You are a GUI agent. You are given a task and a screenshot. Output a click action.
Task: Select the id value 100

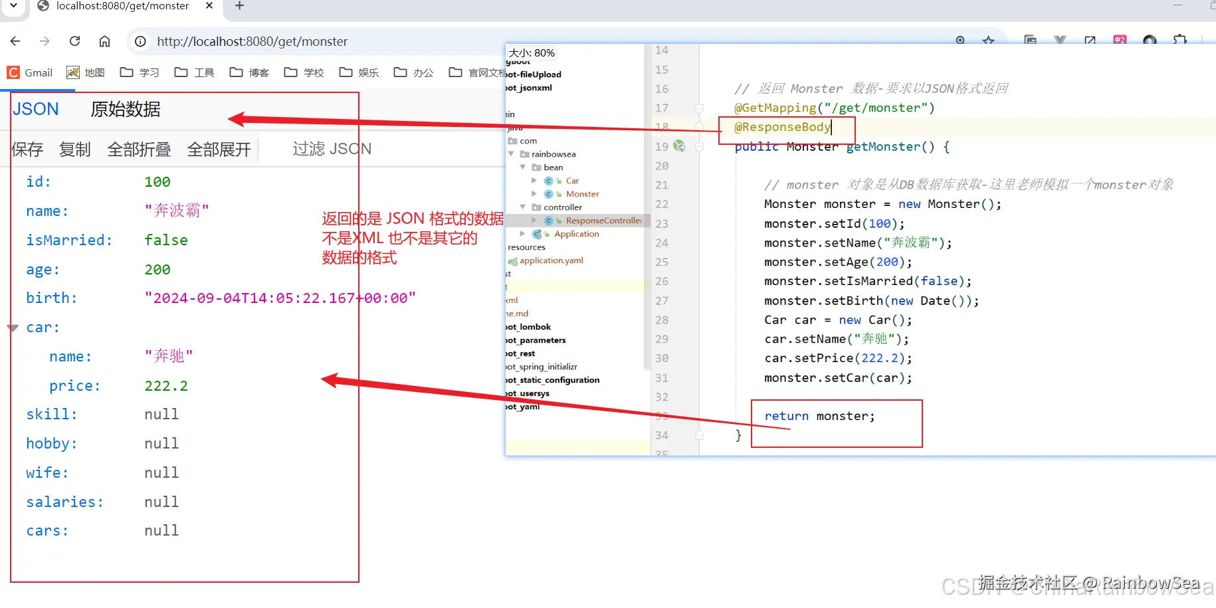157,182
